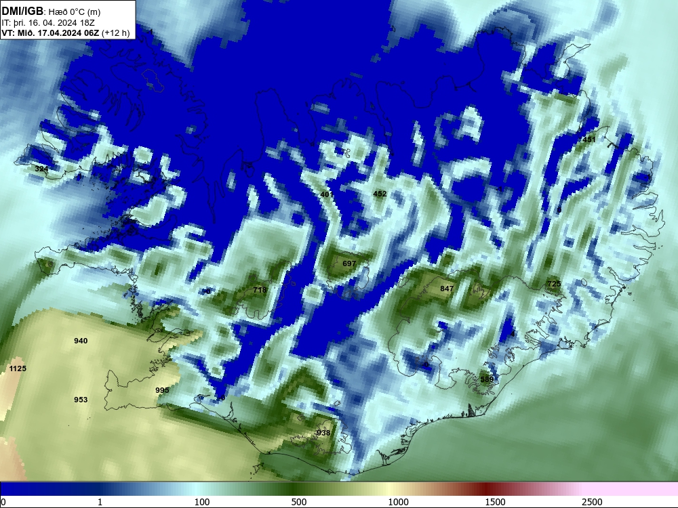Click the 2500 label on the color scale

pyautogui.click(x=592, y=502)
